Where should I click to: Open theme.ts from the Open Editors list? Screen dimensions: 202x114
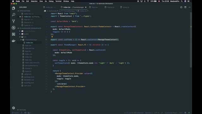27,22
